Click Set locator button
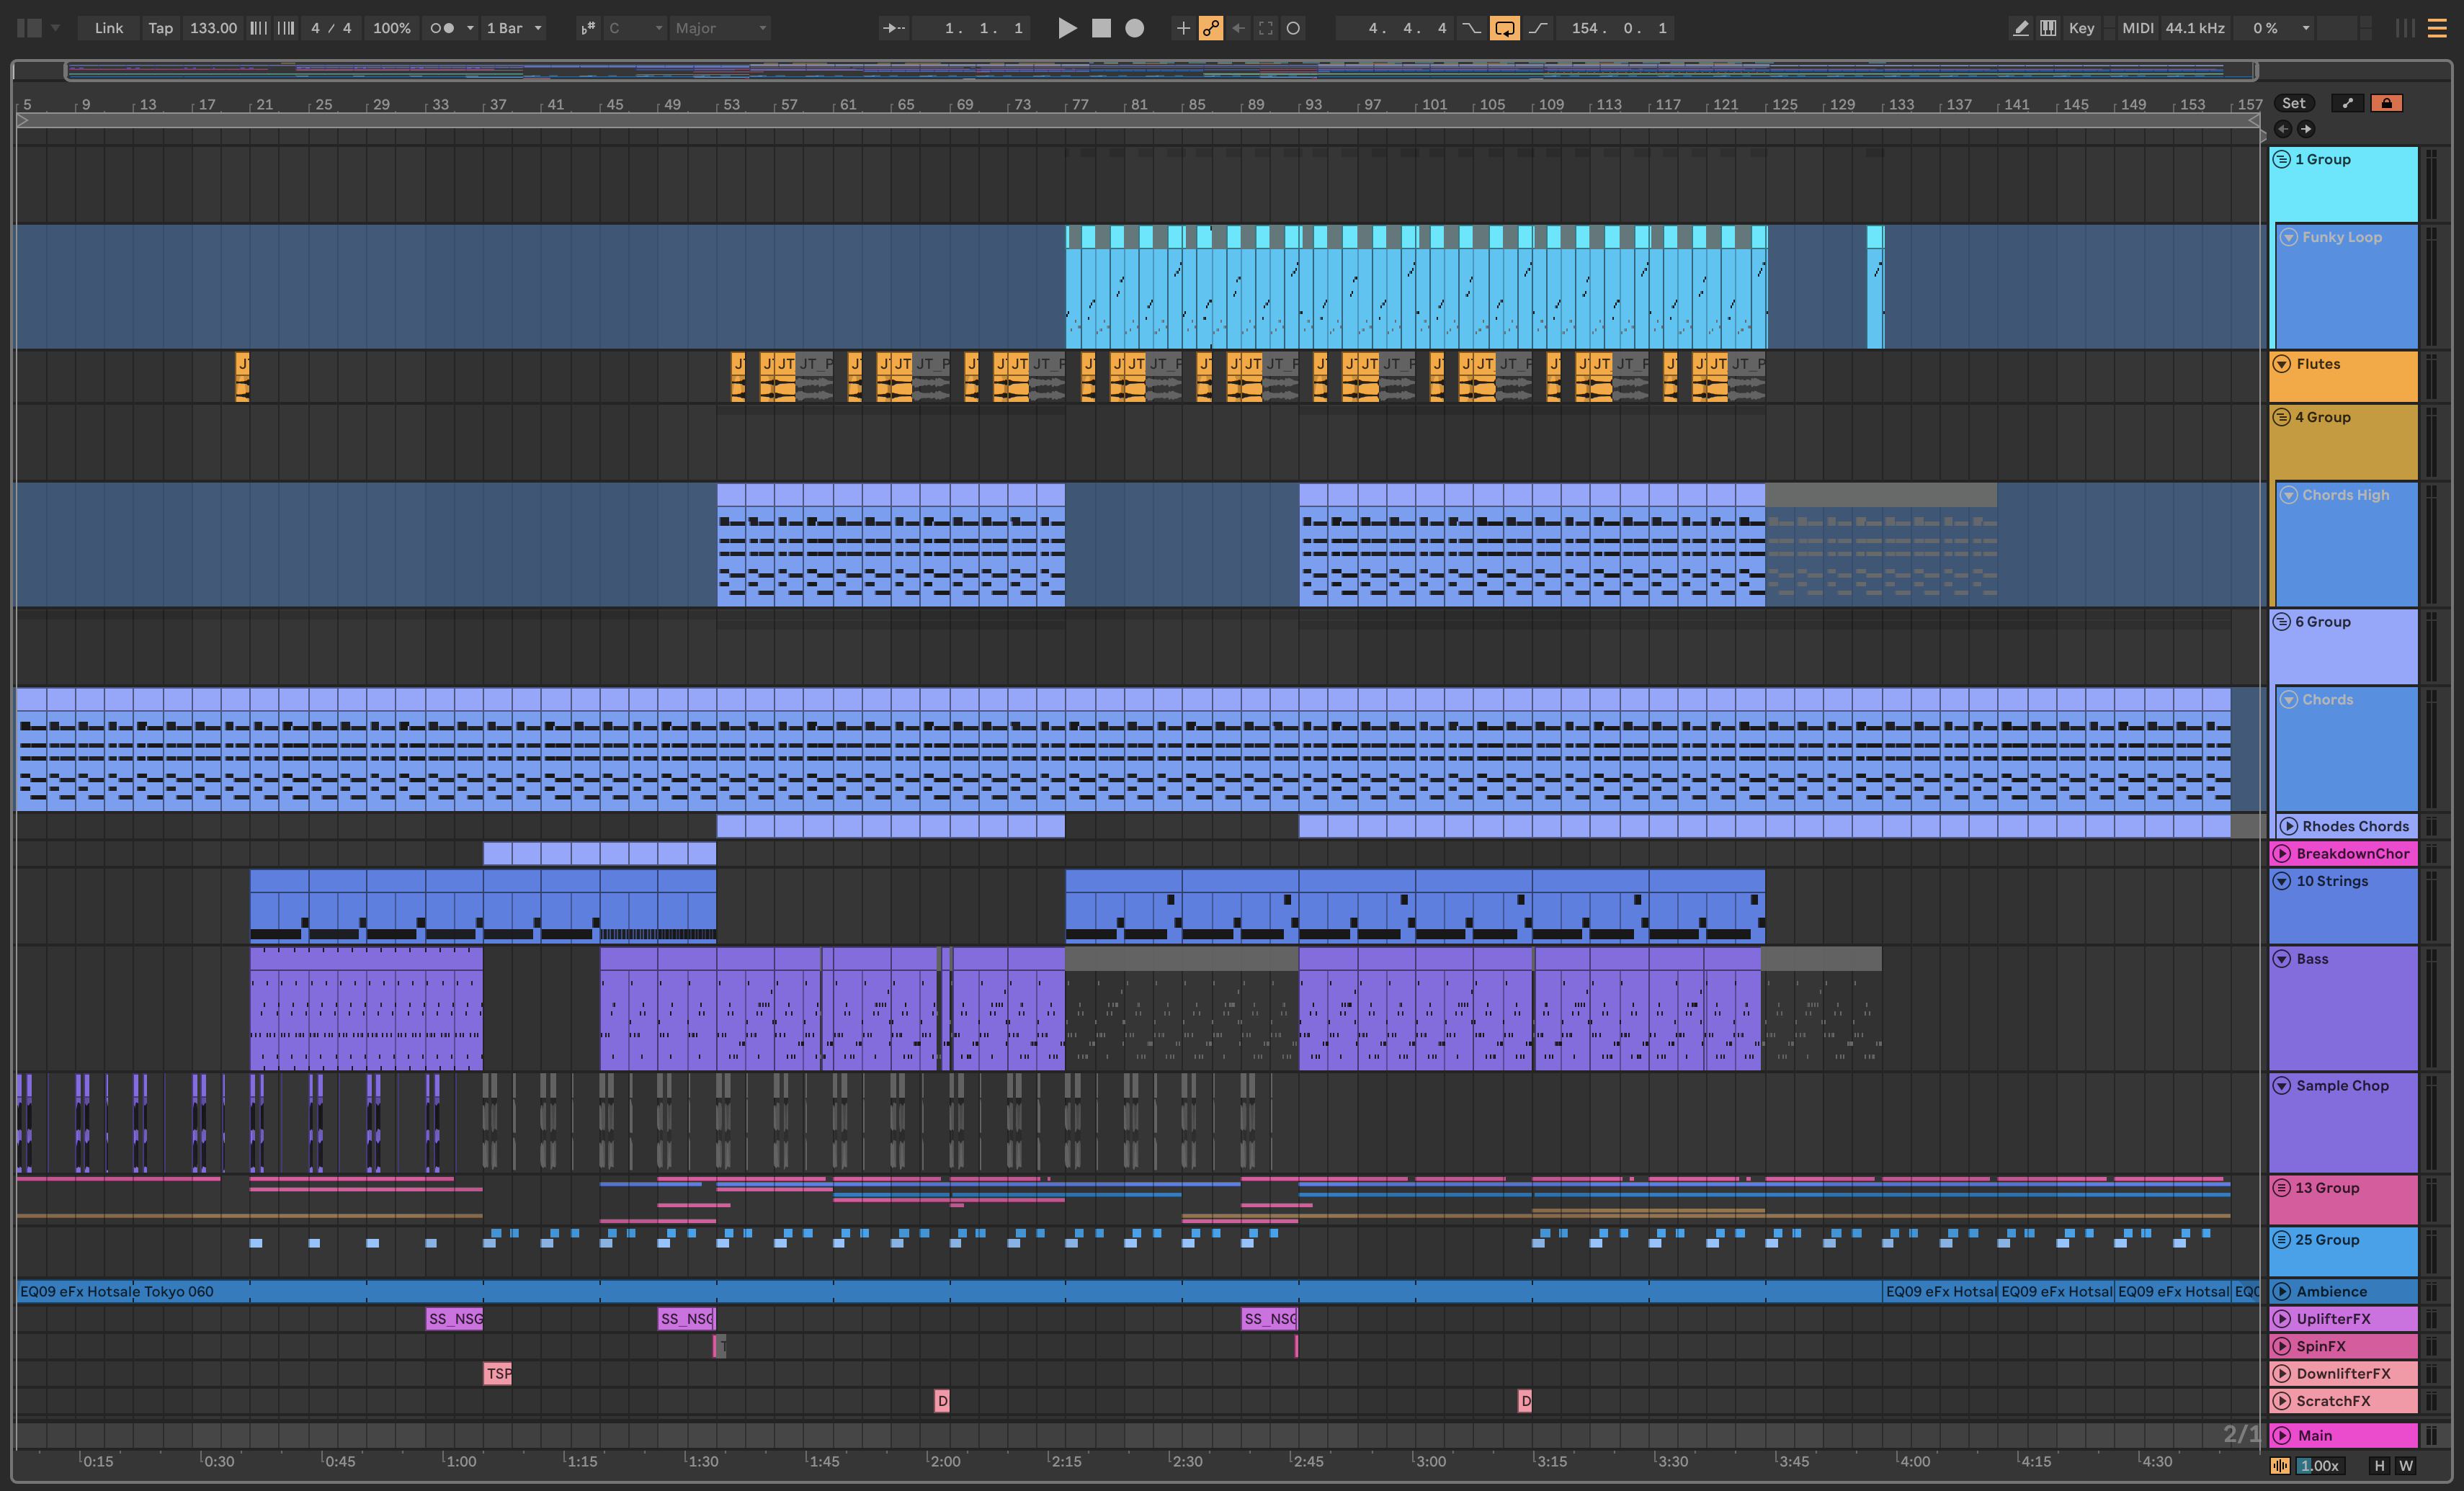This screenshot has width=2464, height=1491. [2293, 103]
